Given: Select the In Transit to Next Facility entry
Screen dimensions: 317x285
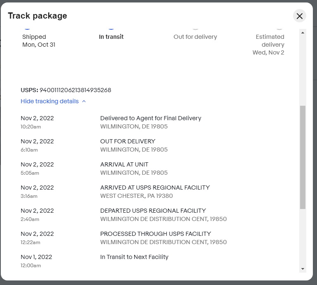Looking at the screenshot, I should click(x=134, y=257).
